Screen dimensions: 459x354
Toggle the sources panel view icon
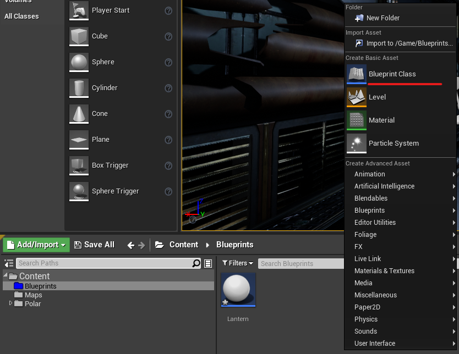tap(9, 263)
